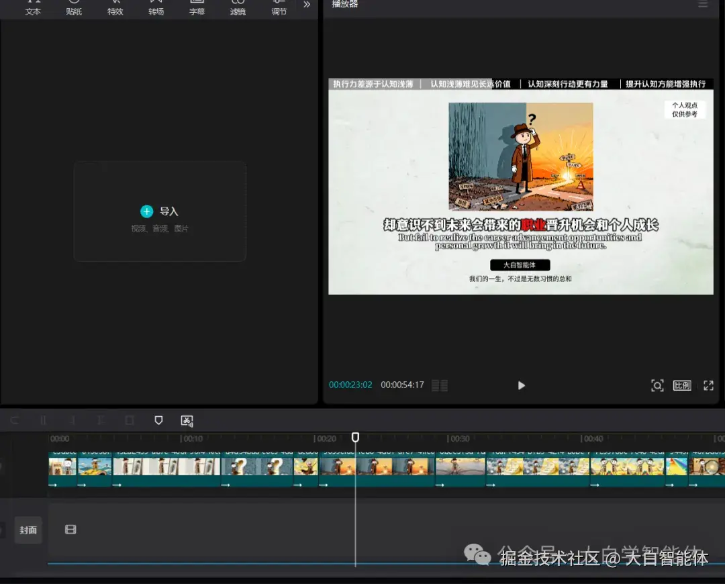The width and height of the screenshot is (725, 584).
Task: Click the 视频、音频、图片 hint text
Action: click(160, 228)
